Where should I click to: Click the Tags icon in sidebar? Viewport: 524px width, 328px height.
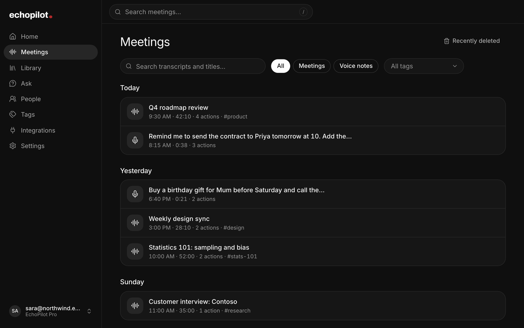(13, 114)
